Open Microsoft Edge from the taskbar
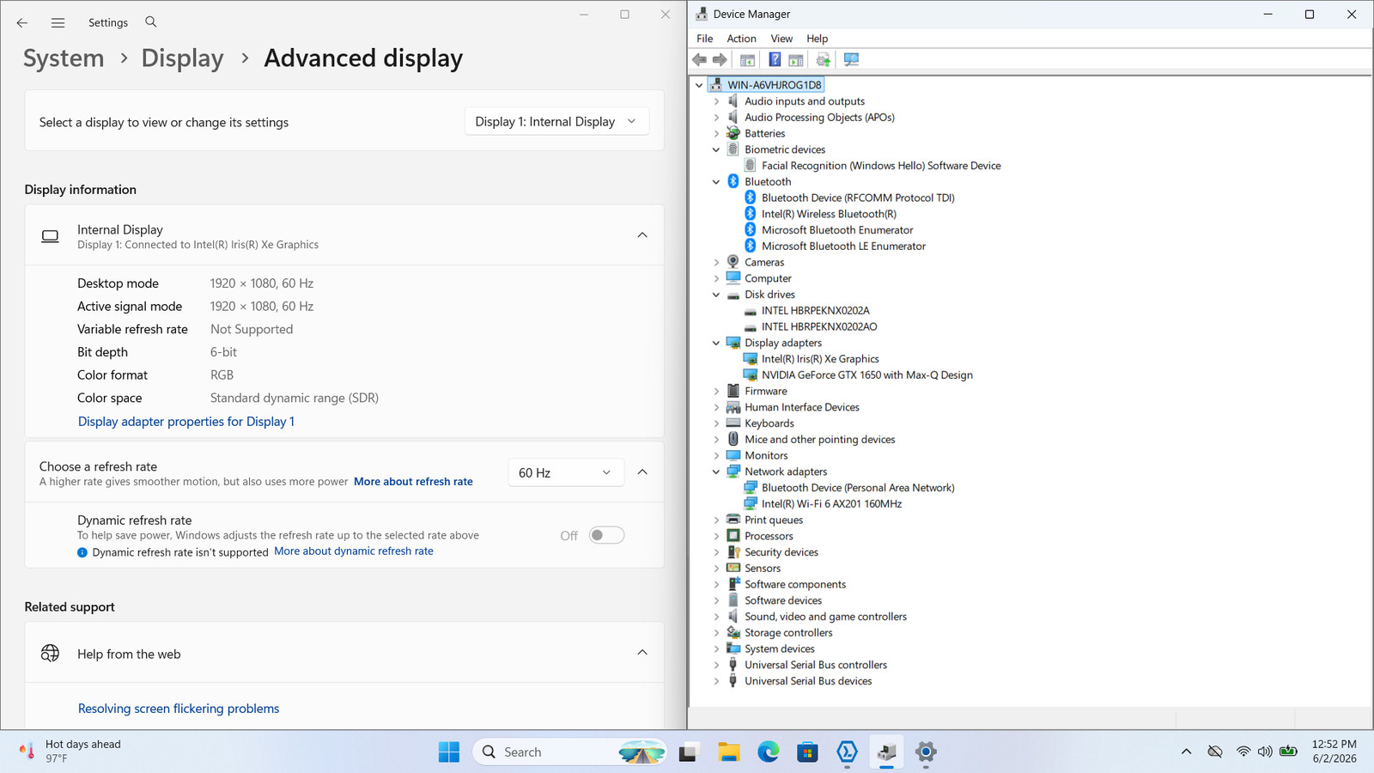 pos(769,752)
